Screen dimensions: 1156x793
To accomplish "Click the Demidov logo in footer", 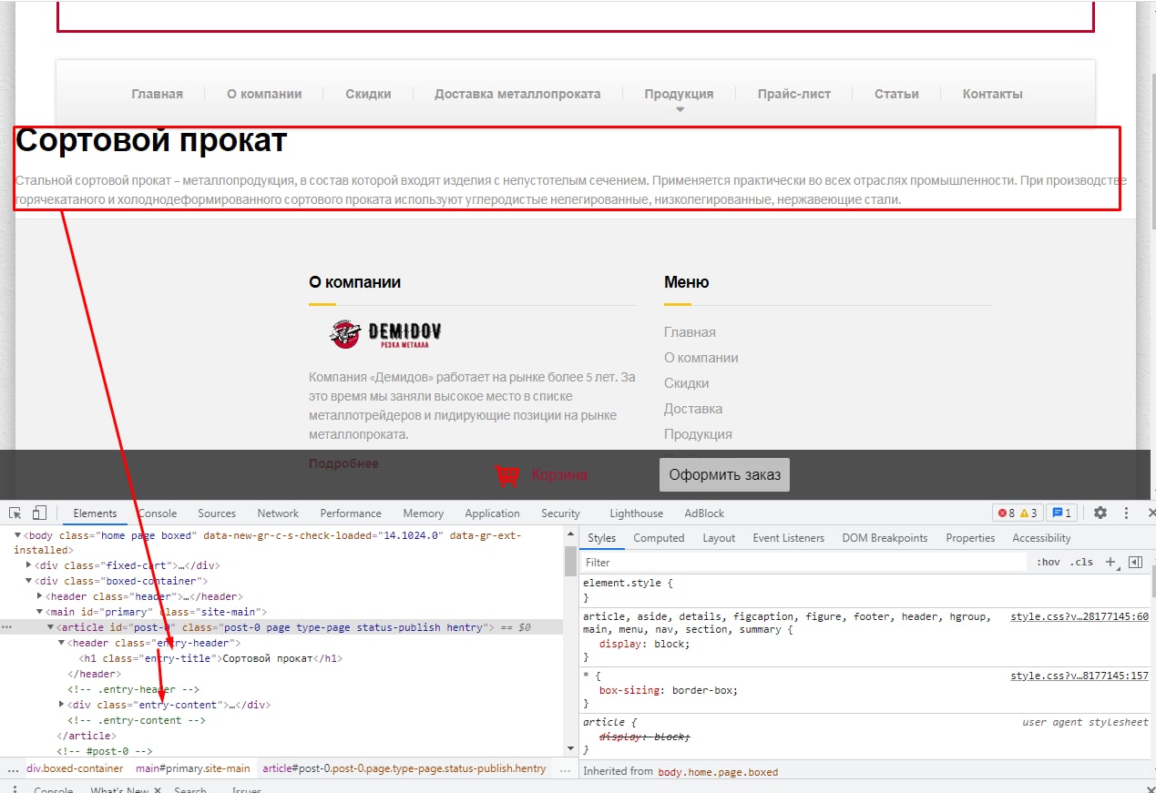I will pos(385,334).
